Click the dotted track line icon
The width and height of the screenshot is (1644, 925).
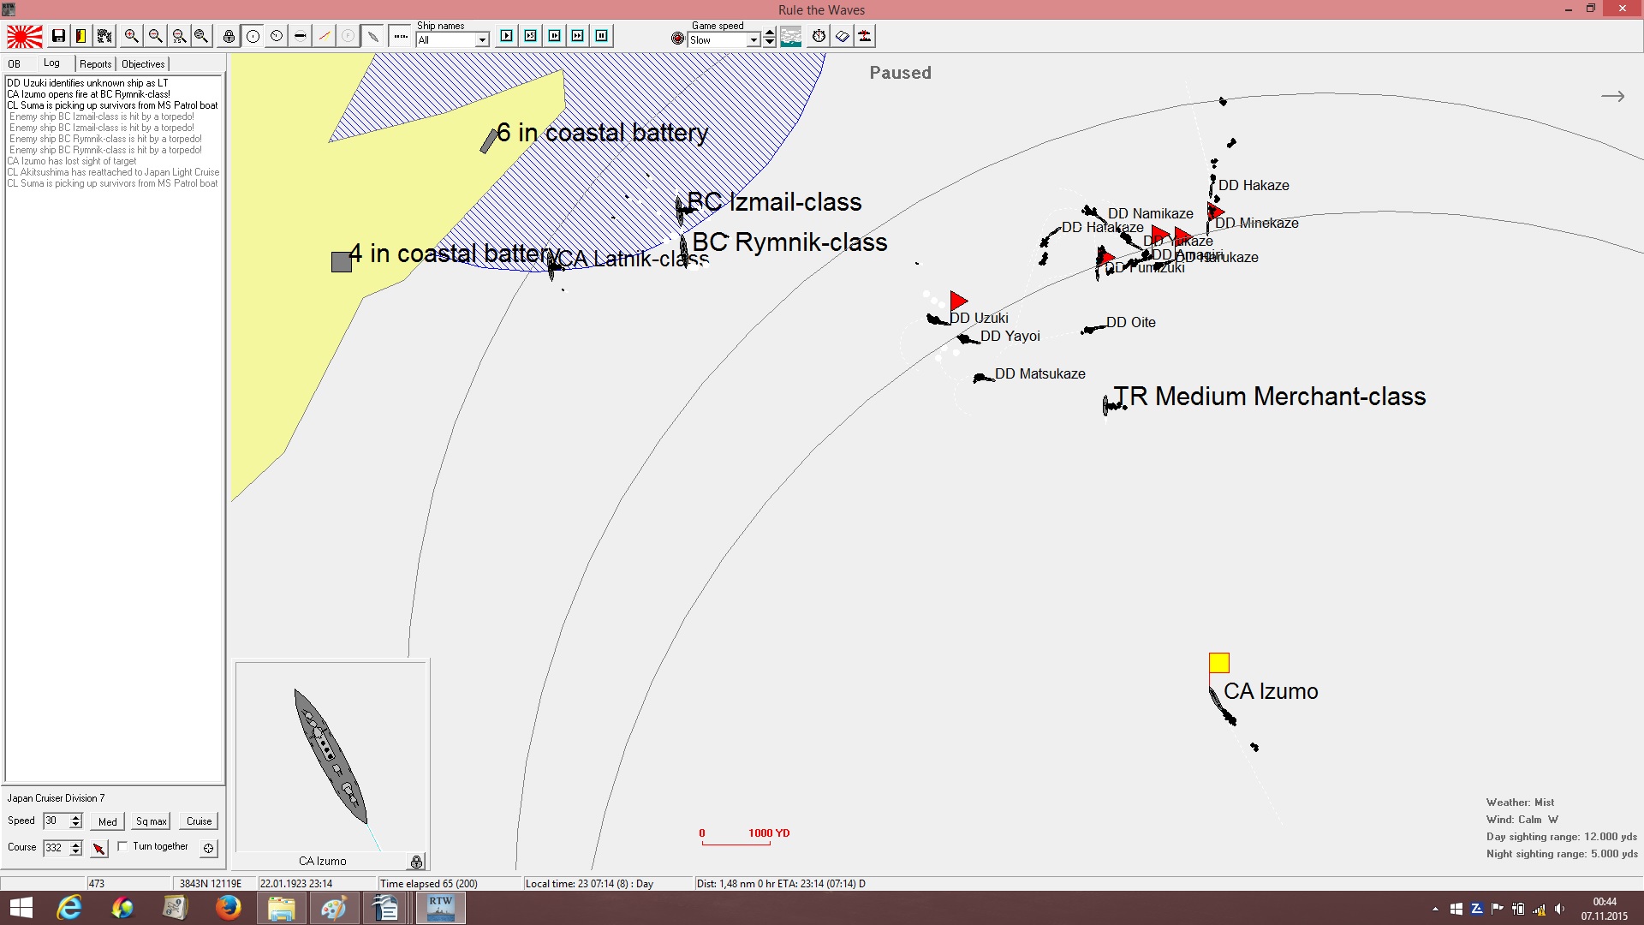coord(400,36)
